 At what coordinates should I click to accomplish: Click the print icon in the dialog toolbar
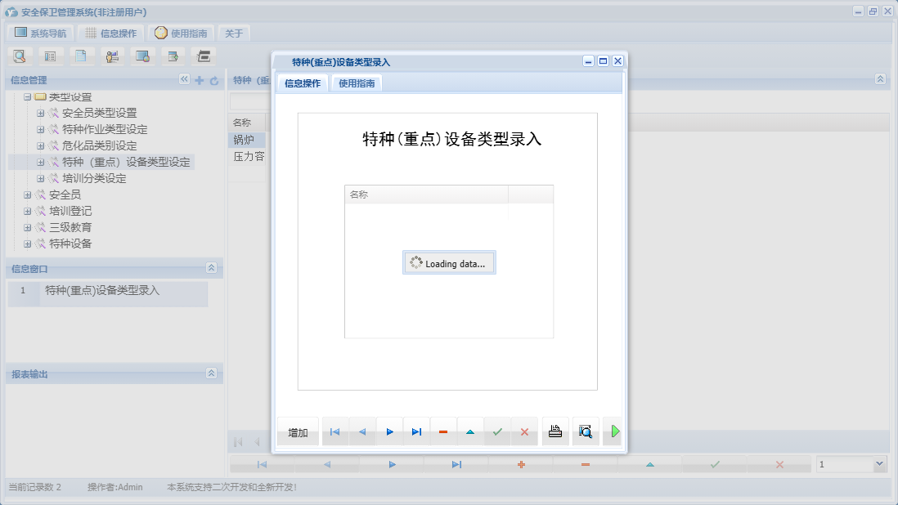coord(555,431)
